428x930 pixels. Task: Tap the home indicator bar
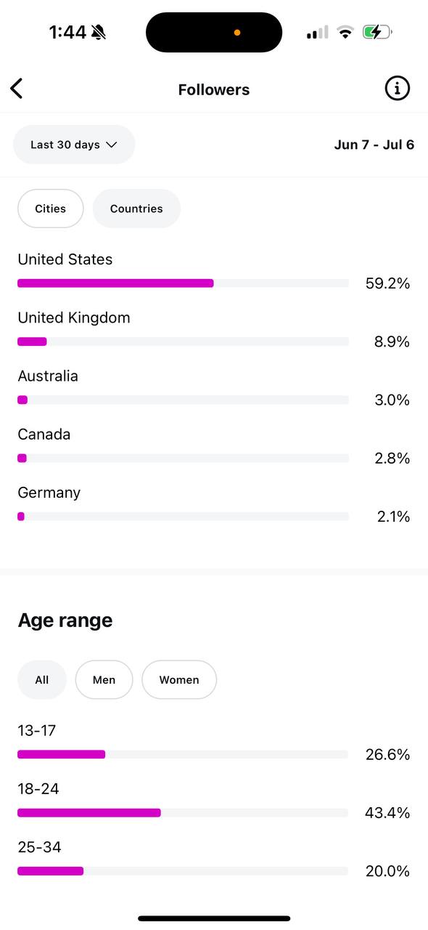pyautogui.click(x=214, y=918)
